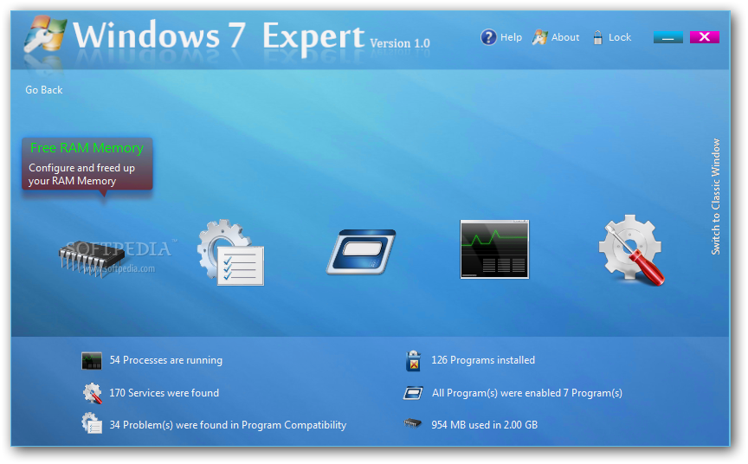Click the small RAM chip status icon

413,423
